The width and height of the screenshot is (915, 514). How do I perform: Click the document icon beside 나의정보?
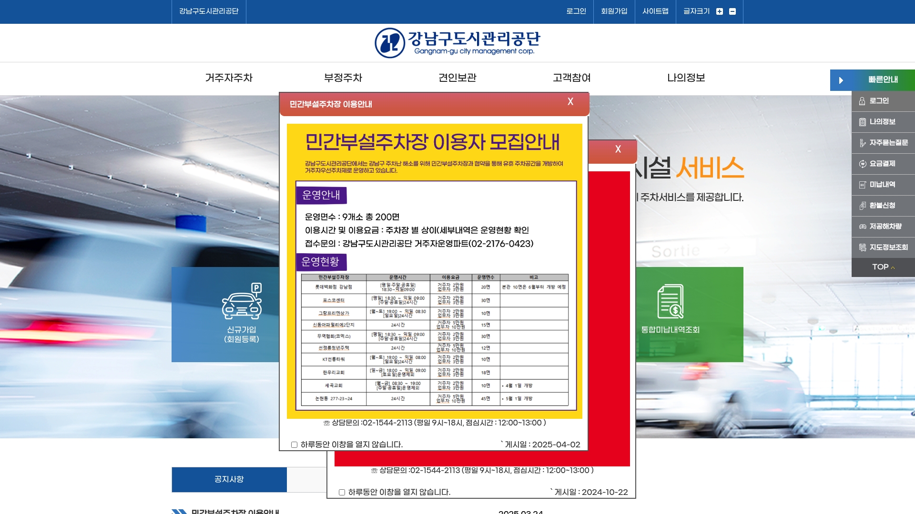click(x=862, y=122)
